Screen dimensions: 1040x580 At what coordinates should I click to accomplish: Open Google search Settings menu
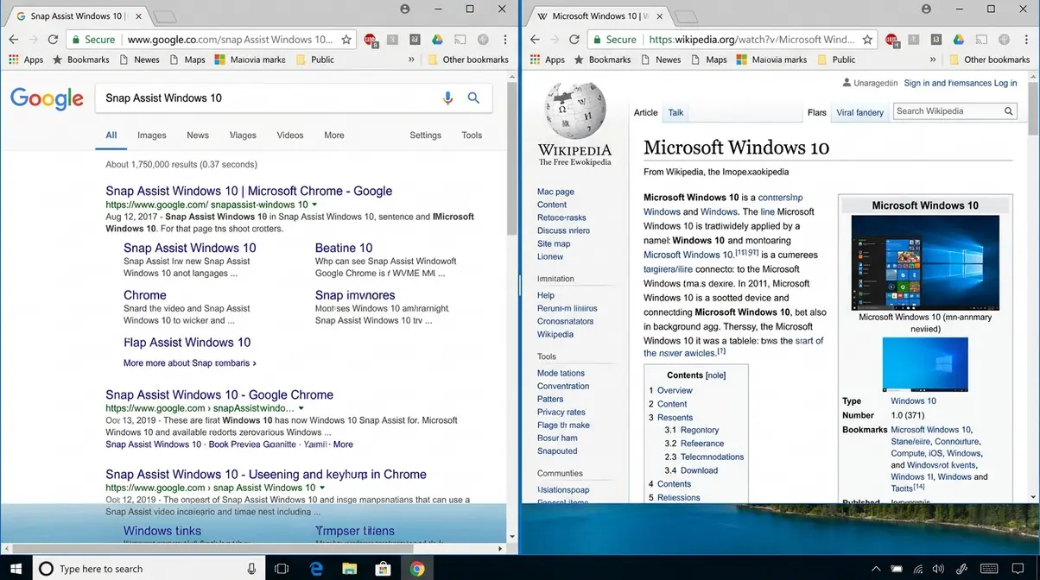425,136
